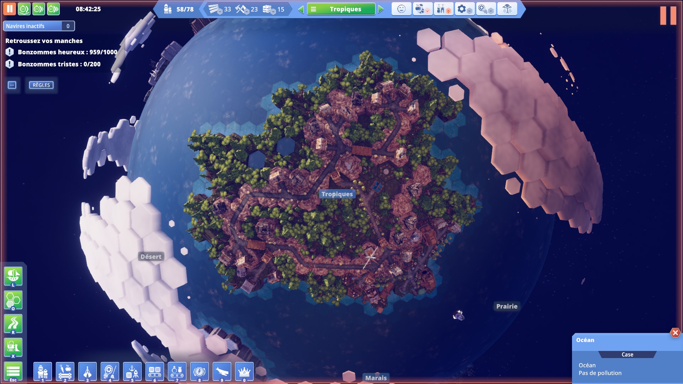This screenshot has height=384, width=683.
Task: Open the main menu Esc button
Action: 13,372
